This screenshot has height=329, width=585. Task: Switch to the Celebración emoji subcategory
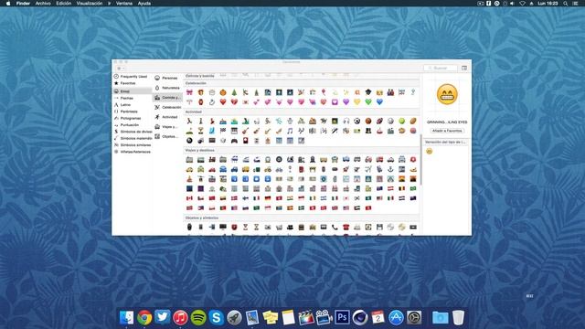[167, 107]
